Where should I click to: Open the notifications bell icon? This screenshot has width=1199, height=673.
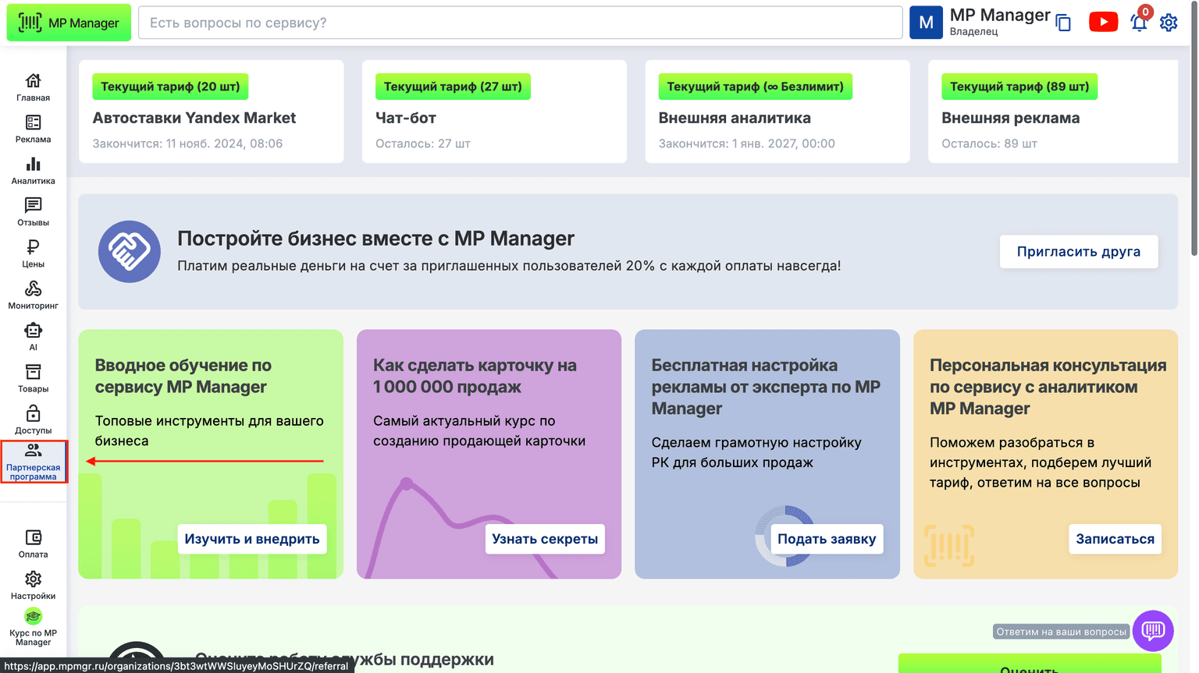point(1139,23)
